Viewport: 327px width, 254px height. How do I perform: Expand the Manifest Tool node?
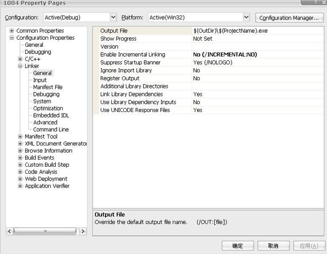pos(20,137)
